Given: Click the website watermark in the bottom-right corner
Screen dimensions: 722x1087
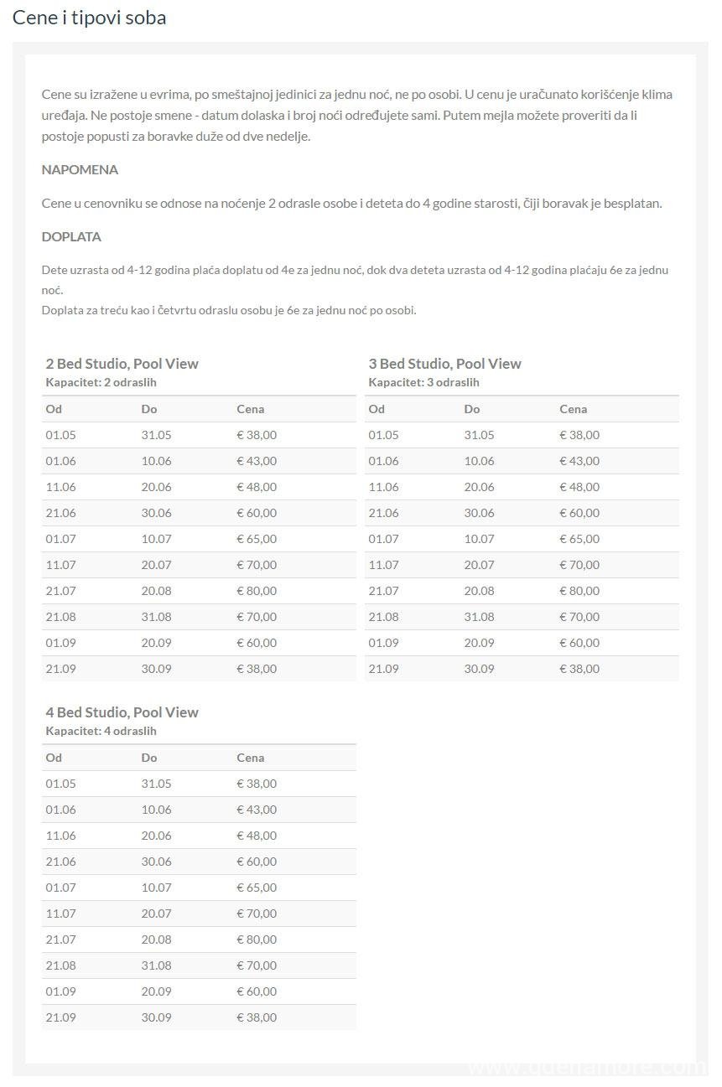Looking at the screenshot, I should point(587,1069).
